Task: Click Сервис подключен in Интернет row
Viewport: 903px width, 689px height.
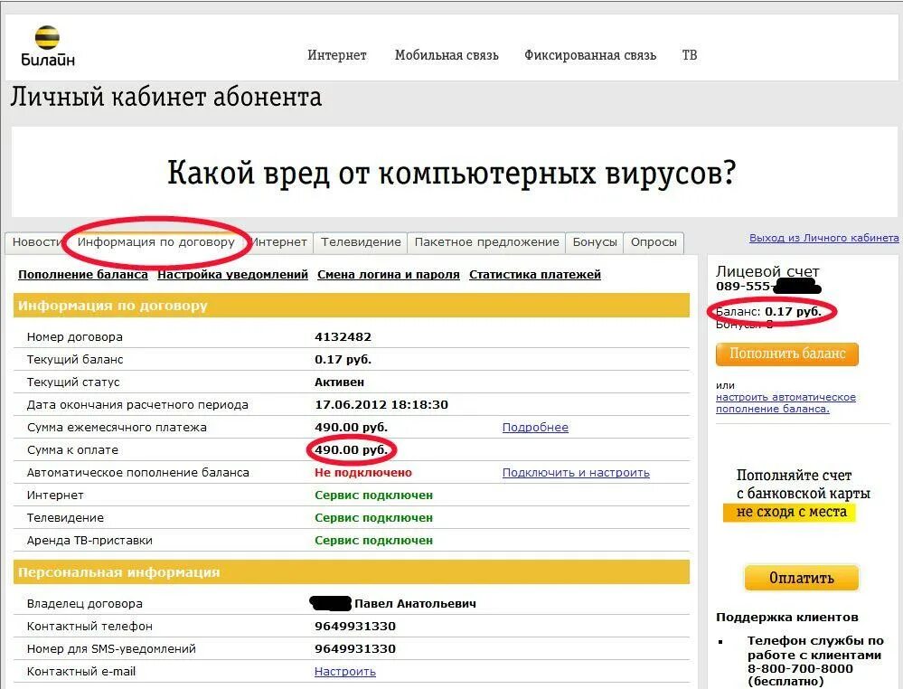Action: (373, 496)
